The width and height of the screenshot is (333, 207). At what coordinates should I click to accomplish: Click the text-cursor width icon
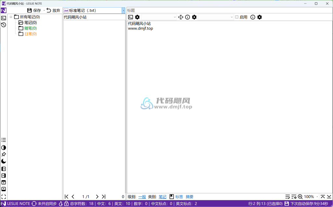tap(181, 17)
